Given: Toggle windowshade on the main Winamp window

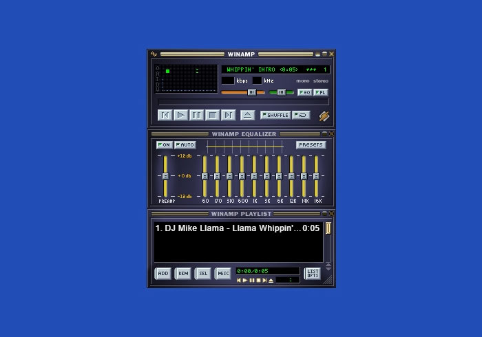Looking at the screenshot, I should [324, 54].
